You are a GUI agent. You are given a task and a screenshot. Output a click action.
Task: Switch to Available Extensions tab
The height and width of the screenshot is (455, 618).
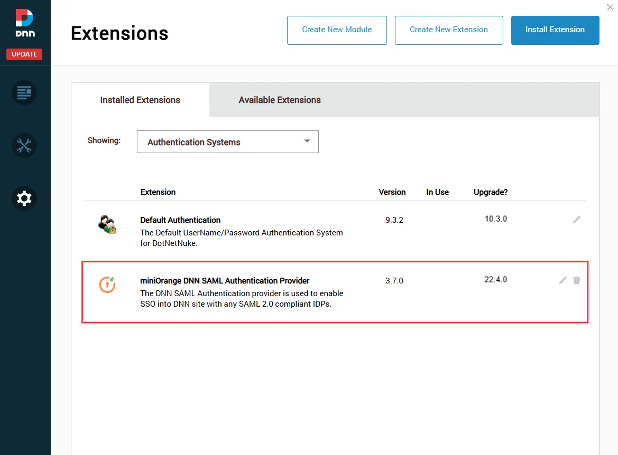tap(280, 100)
